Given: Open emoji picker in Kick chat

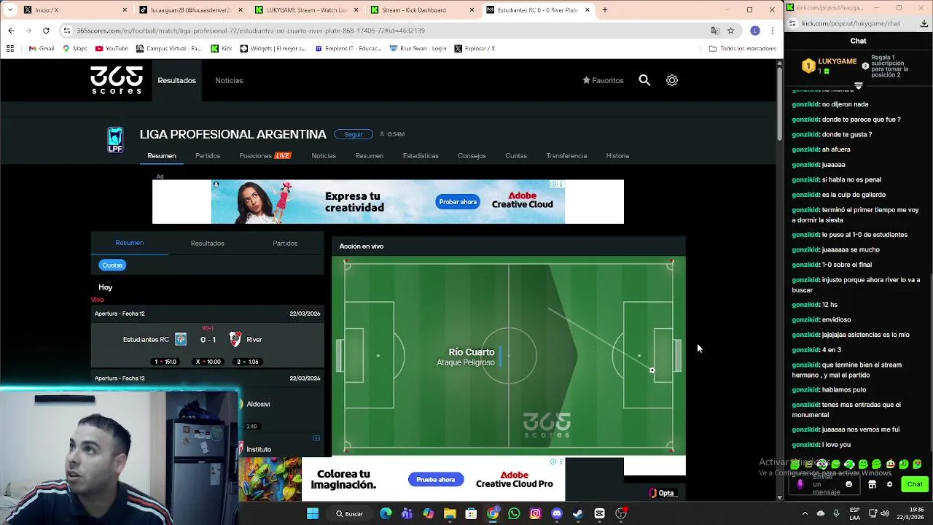Looking at the screenshot, I should coord(848,484).
